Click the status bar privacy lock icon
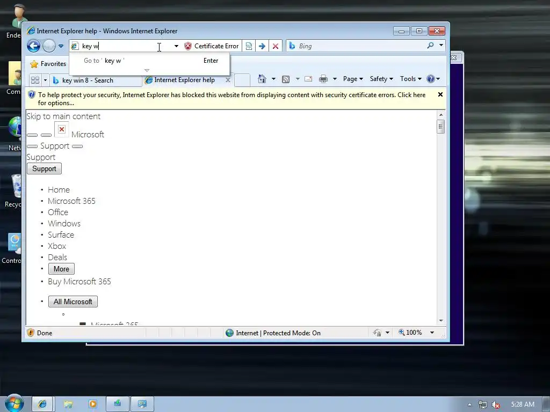This screenshot has width=550, height=412. pyautogui.click(x=378, y=333)
